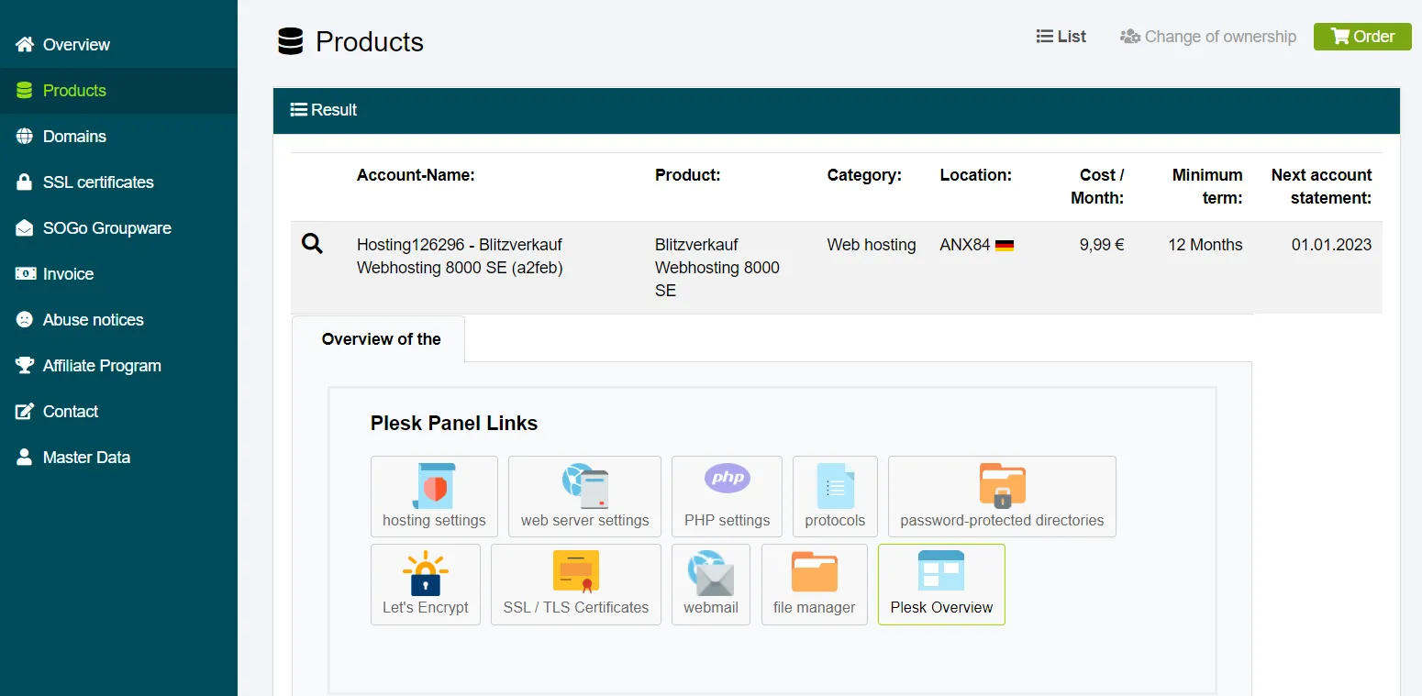
Task: Open Abuse notices from the sidebar
Action: (x=118, y=320)
